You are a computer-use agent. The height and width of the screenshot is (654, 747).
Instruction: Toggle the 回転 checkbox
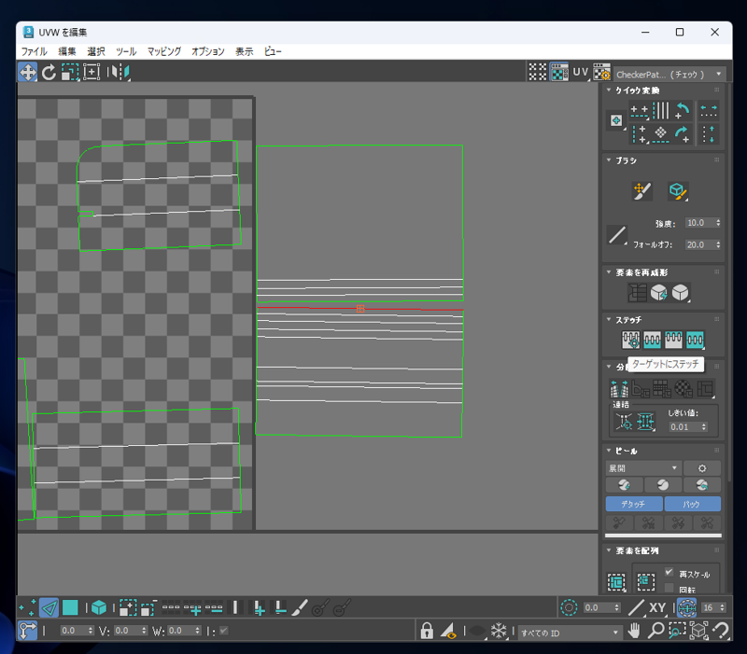point(669,589)
